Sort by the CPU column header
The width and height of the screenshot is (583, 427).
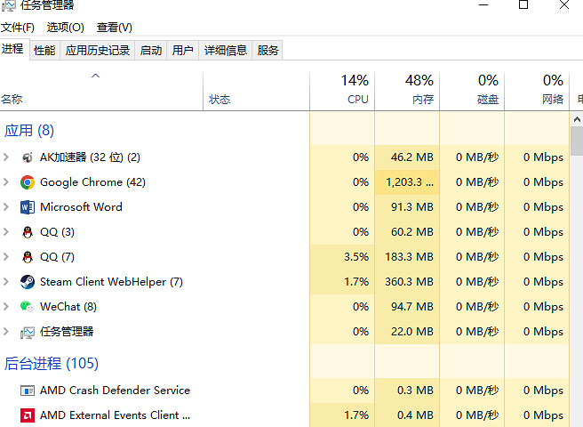(x=342, y=90)
